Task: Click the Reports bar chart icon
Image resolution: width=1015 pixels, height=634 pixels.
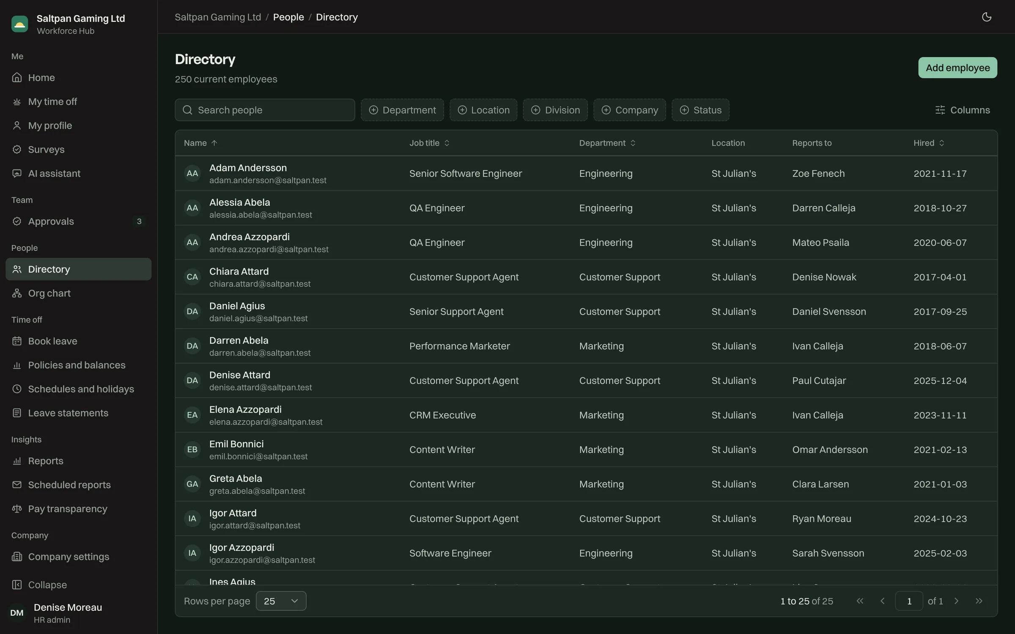Action: pyautogui.click(x=17, y=461)
